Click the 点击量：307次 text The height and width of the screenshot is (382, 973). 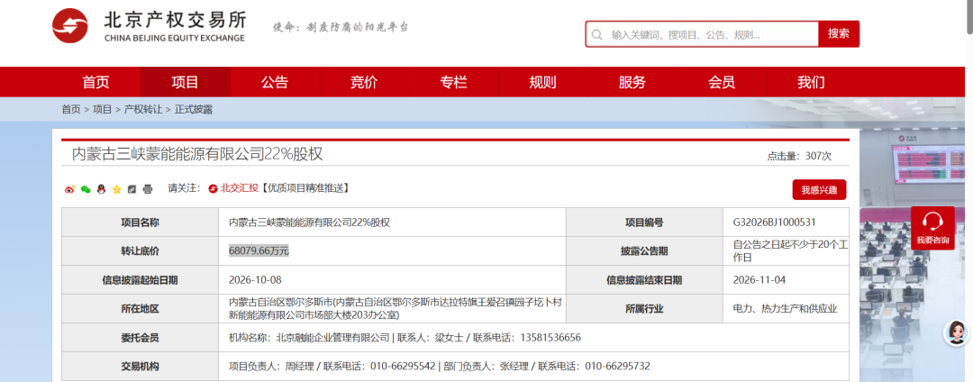pyautogui.click(x=799, y=156)
